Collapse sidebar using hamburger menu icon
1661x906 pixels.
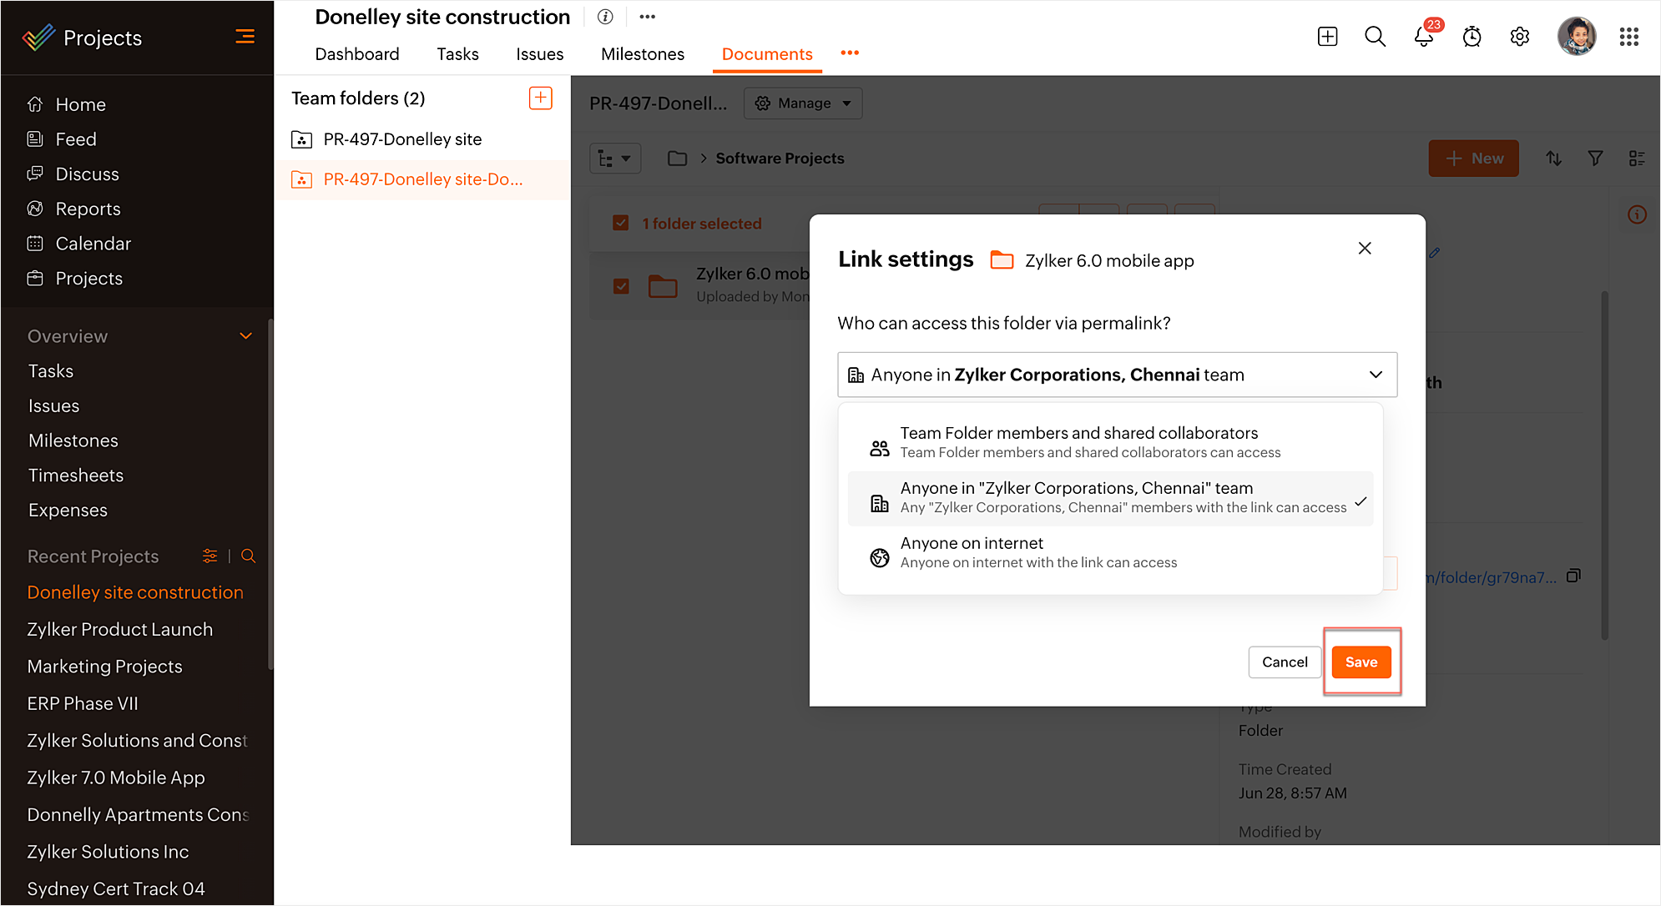click(245, 37)
